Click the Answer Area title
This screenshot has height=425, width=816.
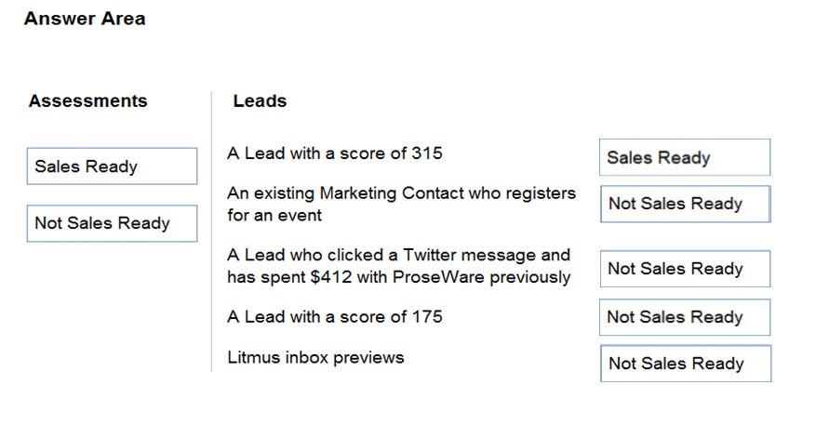85,19
